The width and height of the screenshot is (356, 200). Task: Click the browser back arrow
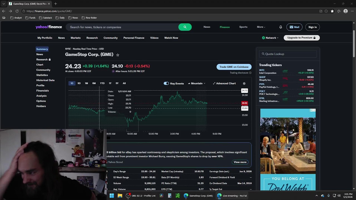[4, 11]
